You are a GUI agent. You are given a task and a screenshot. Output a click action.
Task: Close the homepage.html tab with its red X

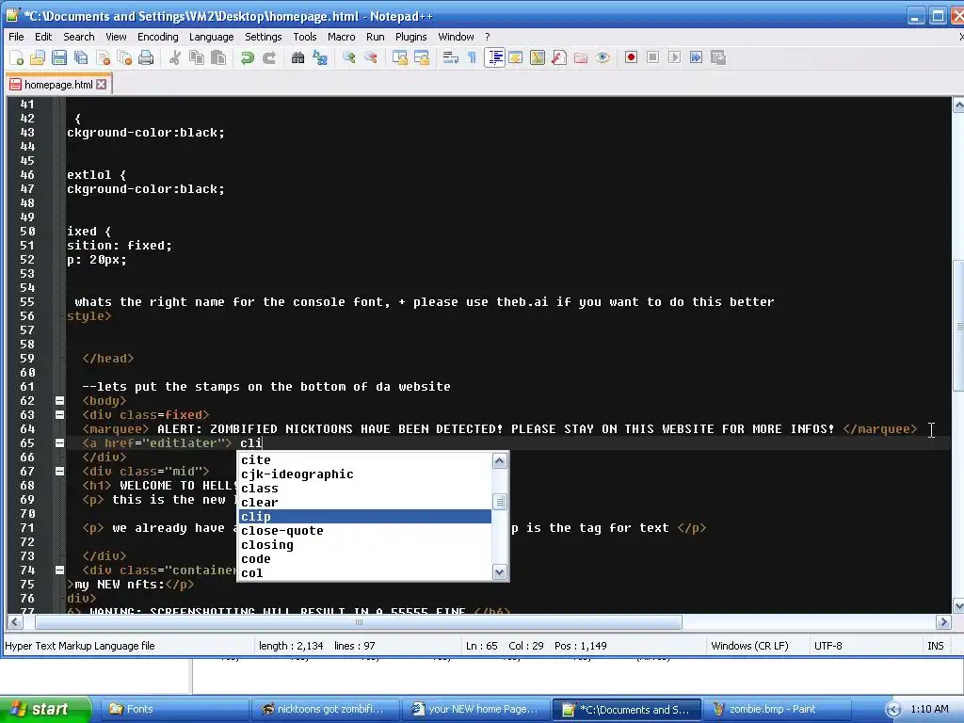click(102, 84)
